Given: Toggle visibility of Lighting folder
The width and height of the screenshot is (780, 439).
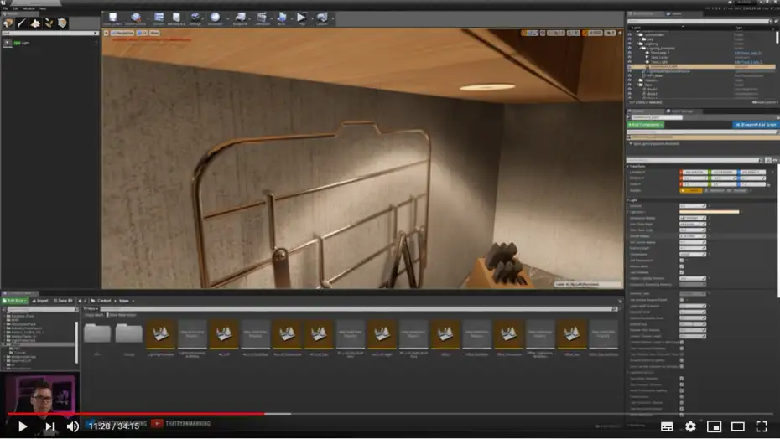Looking at the screenshot, I should click(630, 44).
